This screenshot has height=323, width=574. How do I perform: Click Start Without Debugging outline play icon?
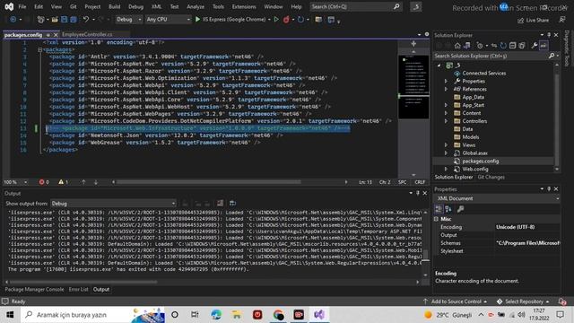click(276, 19)
